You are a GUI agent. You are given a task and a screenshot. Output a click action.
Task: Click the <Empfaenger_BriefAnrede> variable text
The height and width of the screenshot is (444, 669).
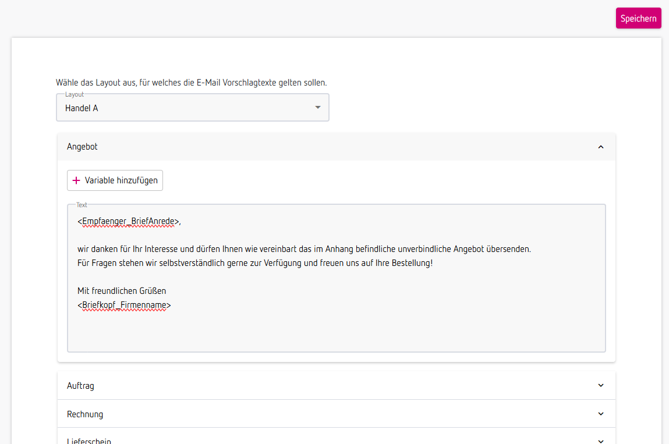click(x=128, y=221)
